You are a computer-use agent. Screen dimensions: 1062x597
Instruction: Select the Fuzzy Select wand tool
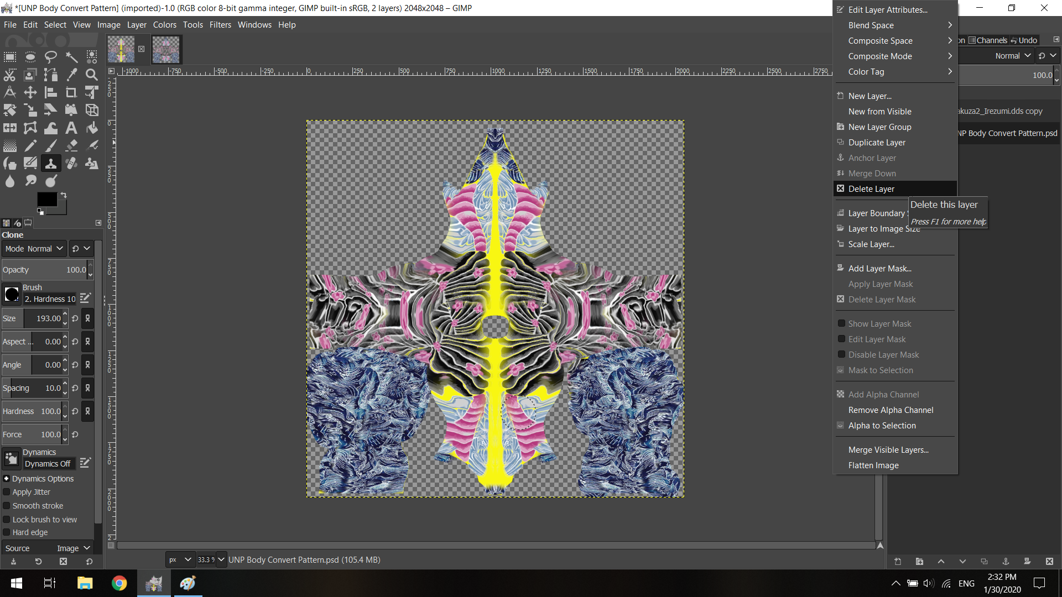(71, 57)
